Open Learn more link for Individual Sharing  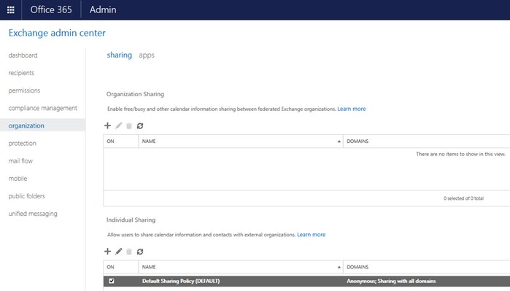tap(311, 235)
